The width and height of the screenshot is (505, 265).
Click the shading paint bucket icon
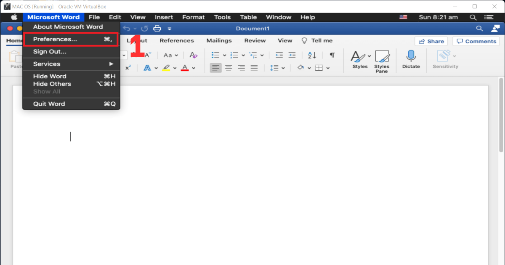tap(300, 68)
